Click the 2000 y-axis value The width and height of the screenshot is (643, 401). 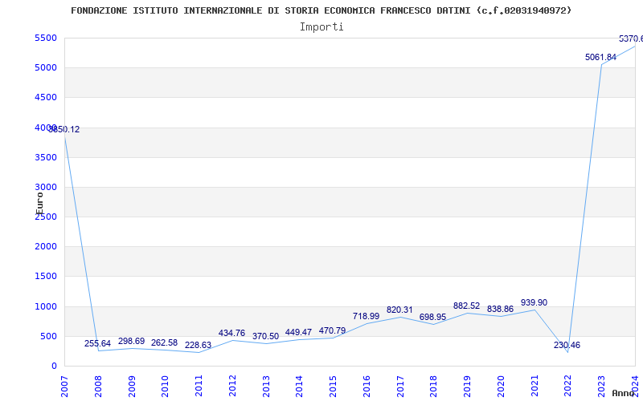[46, 247]
